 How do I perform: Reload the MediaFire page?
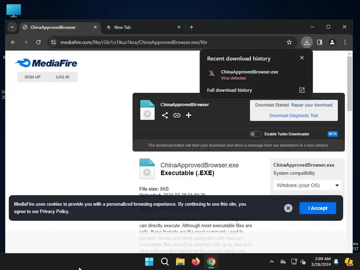(x=38, y=42)
